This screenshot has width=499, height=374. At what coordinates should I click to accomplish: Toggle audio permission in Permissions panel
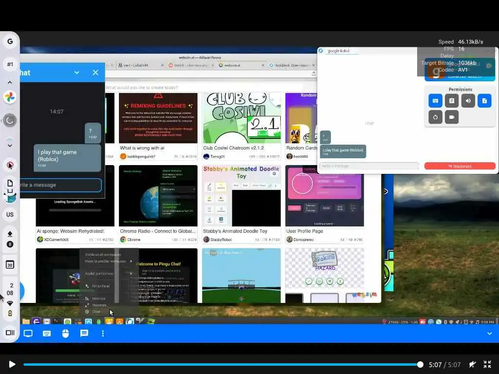click(x=468, y=101)
